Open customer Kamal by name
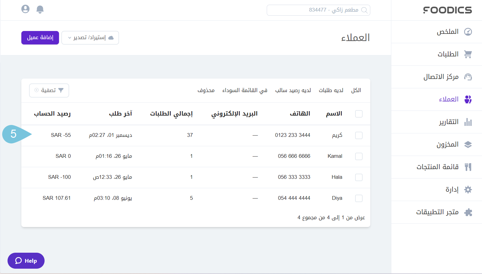The height and width of the screenshot is (274, 482). tap(335, 156)
